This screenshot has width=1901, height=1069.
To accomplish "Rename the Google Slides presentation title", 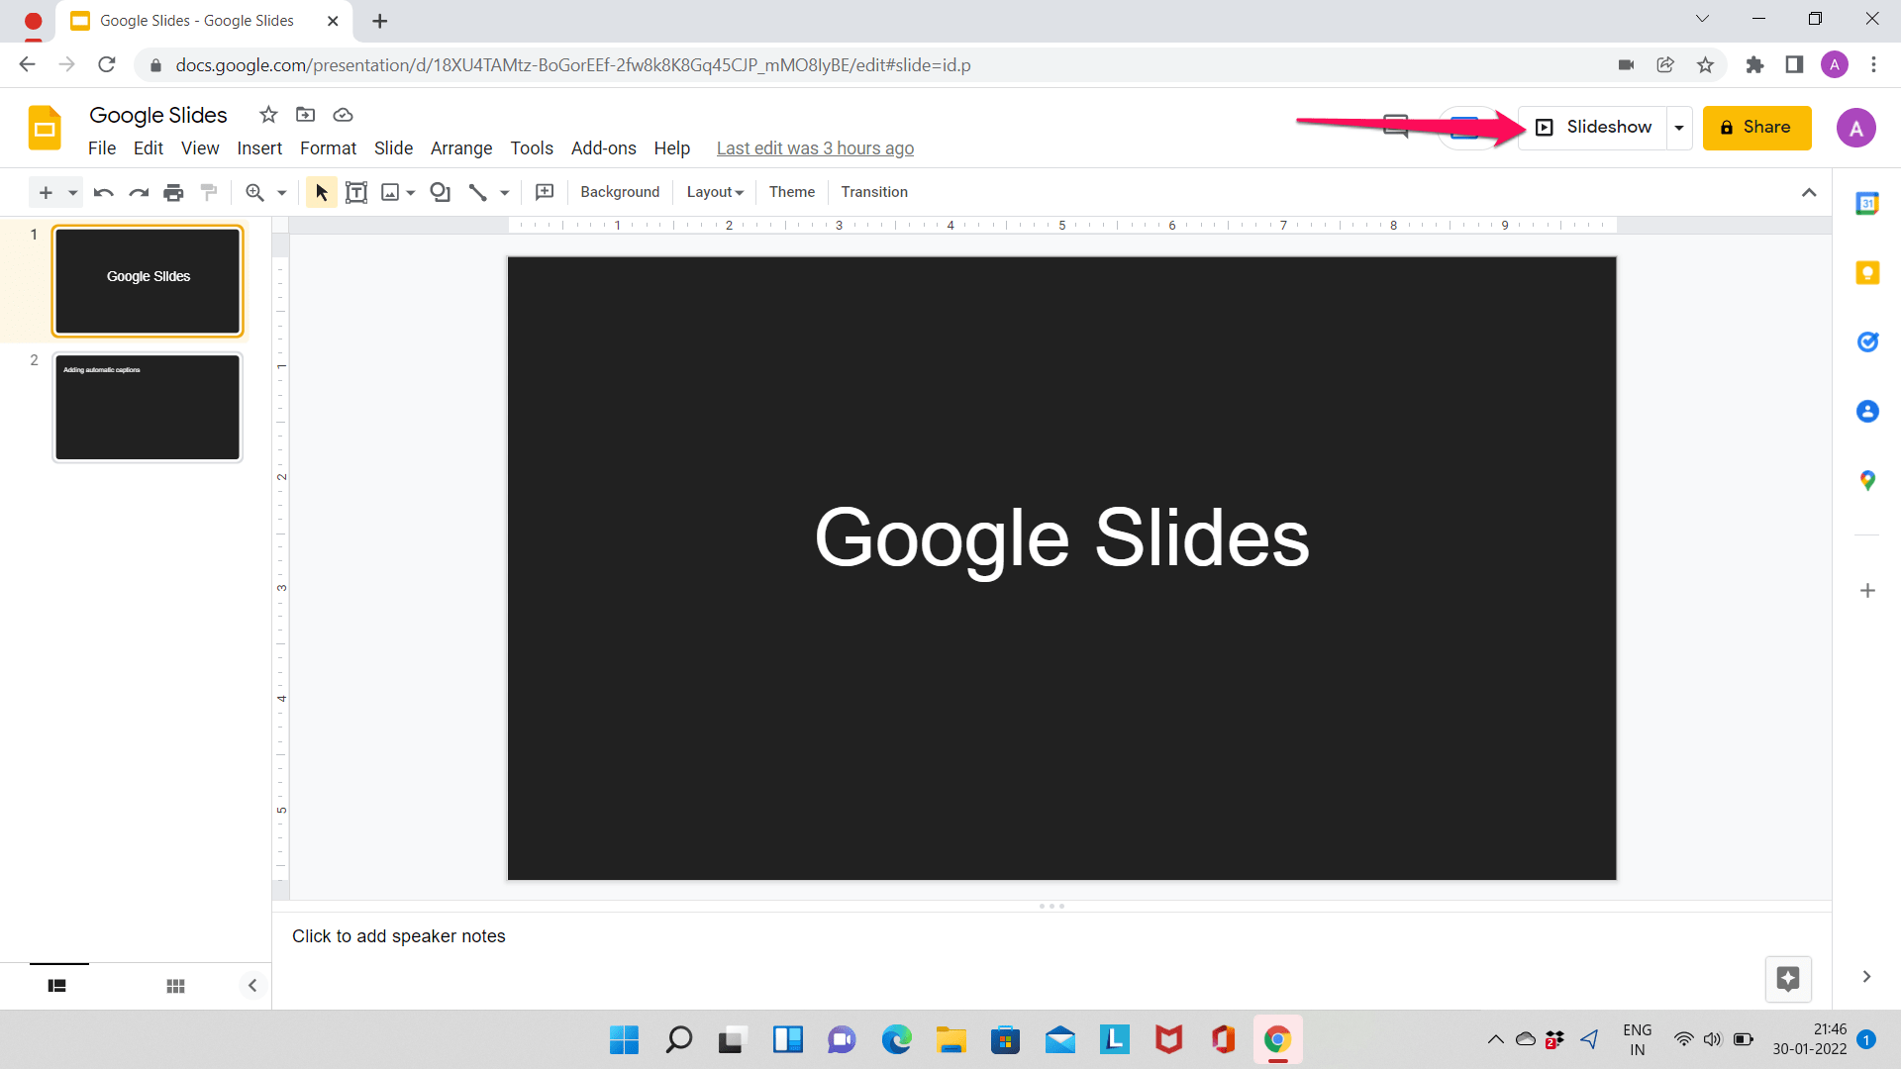I will pyautogui.click(x=158, y=115).
